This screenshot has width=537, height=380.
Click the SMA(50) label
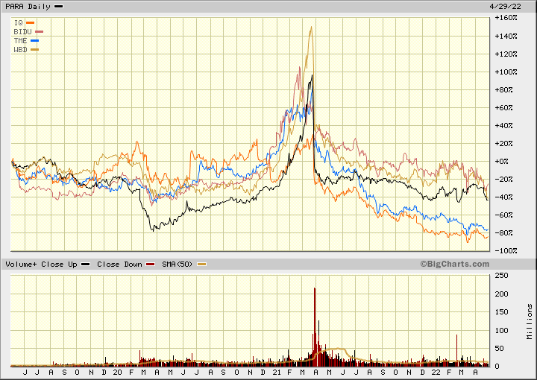(178, 265)
